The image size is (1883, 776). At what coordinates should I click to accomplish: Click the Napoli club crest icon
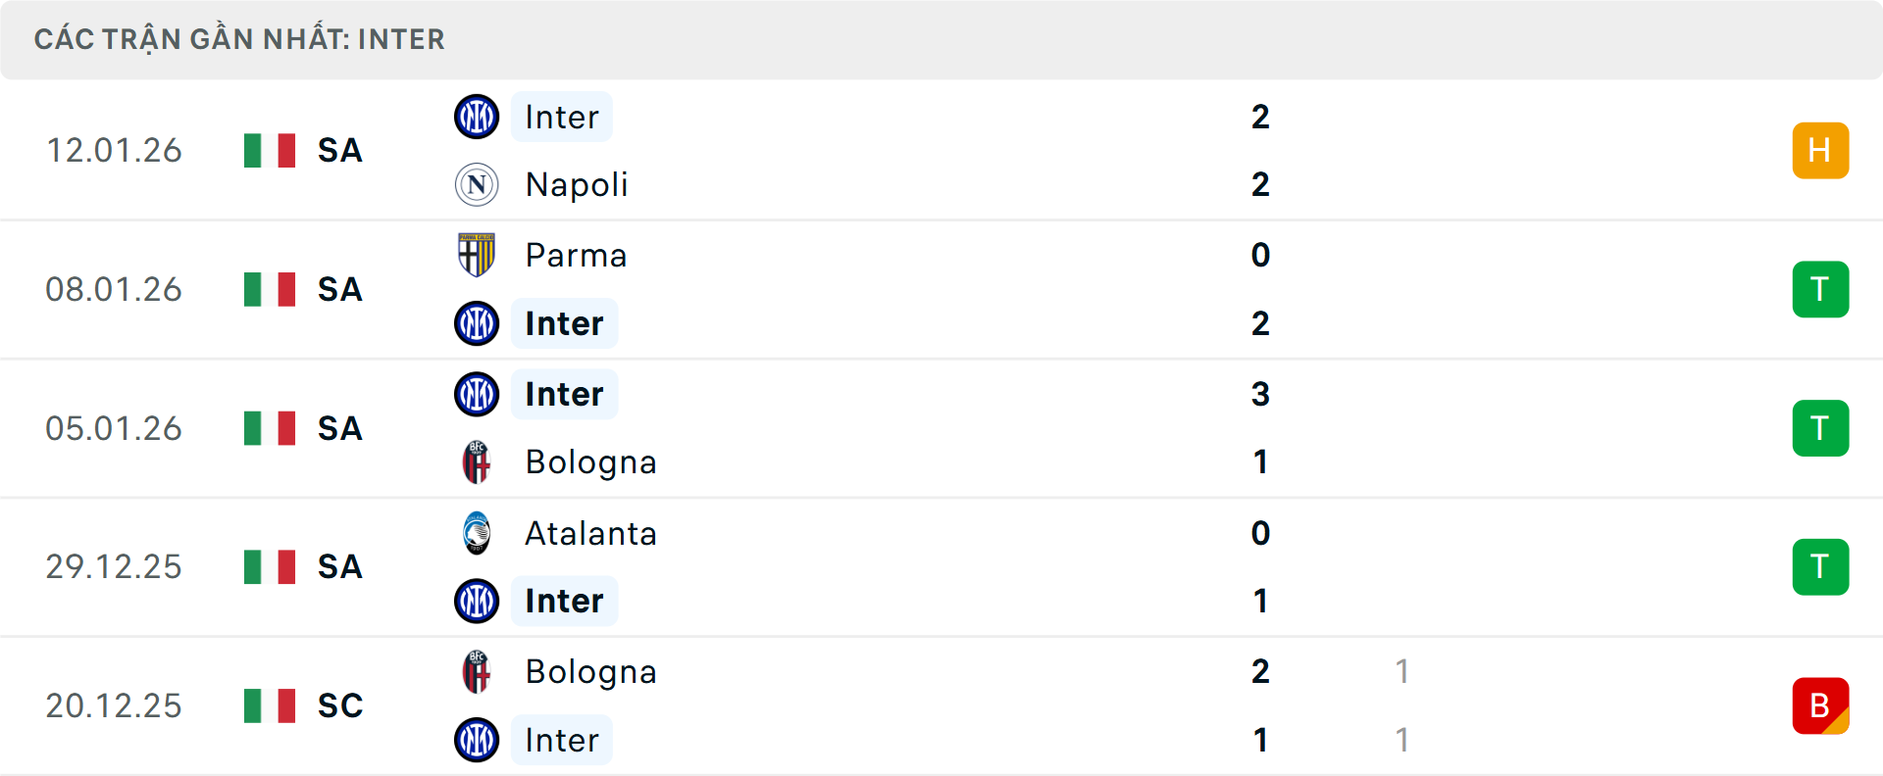point(477,184)
